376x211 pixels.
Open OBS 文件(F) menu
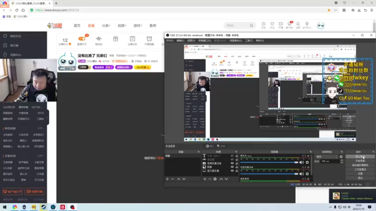(x=170, y=41)
